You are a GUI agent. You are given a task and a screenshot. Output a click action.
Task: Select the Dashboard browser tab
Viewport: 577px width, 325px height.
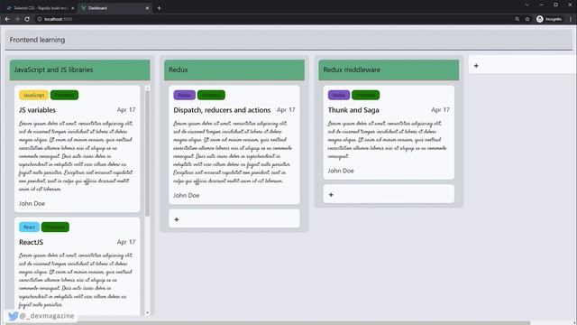[114, 8]
